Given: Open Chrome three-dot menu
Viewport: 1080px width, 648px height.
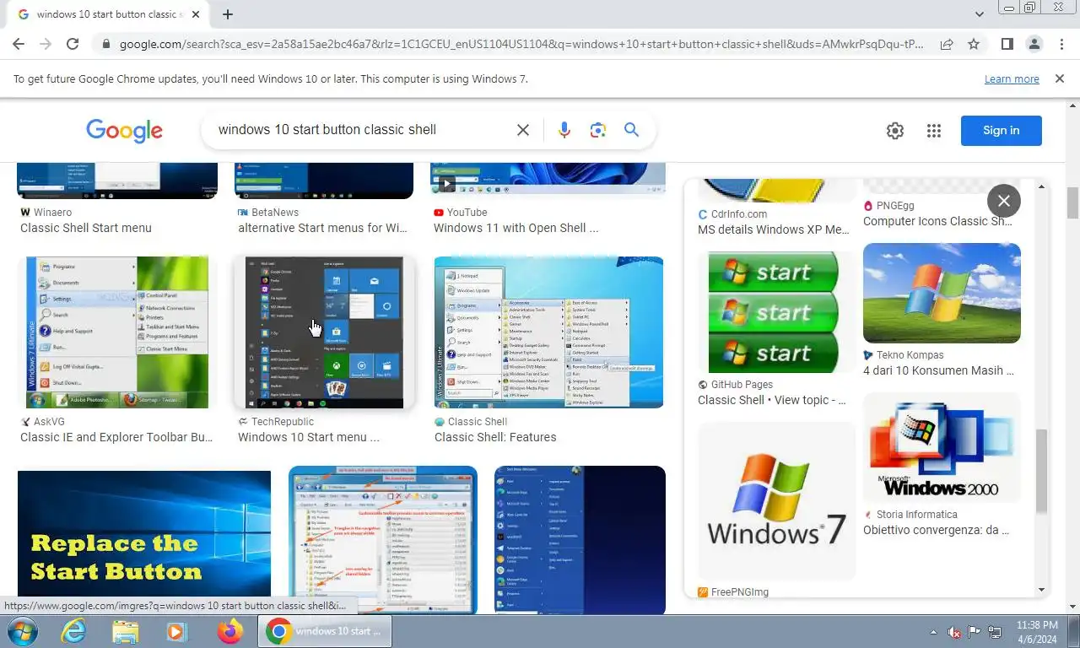Looking at the screenshot, I should (1061, 44).
